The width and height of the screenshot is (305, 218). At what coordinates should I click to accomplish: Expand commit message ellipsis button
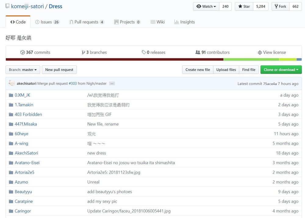(112, 83)
